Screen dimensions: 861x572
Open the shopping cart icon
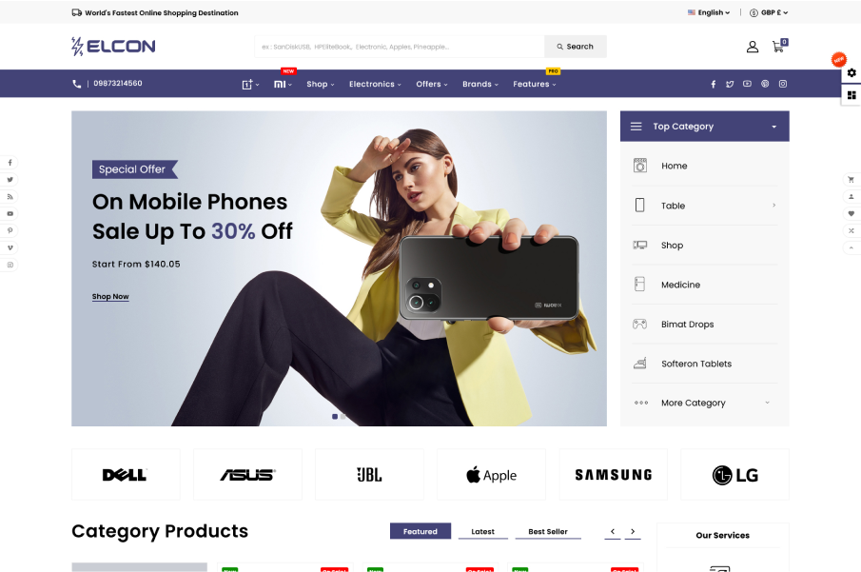(x=778, y=47)
